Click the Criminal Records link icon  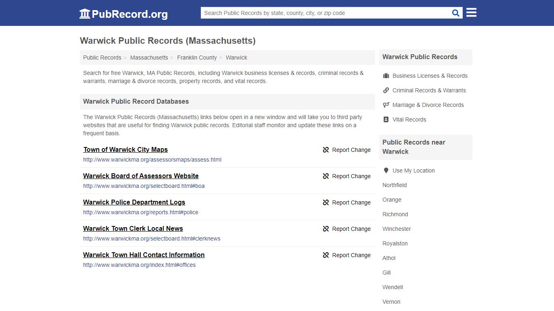[386, 90]
